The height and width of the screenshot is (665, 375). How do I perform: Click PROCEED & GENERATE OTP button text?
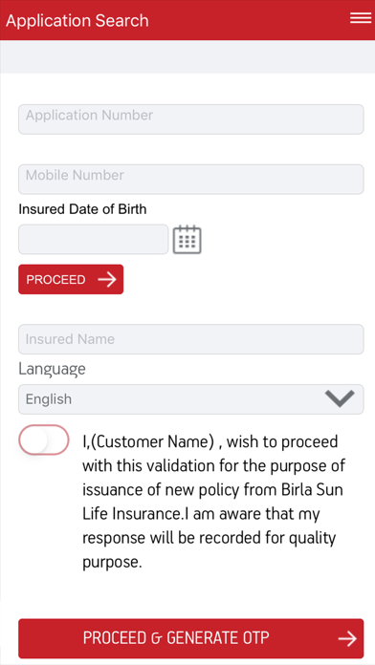pos(176,638)
